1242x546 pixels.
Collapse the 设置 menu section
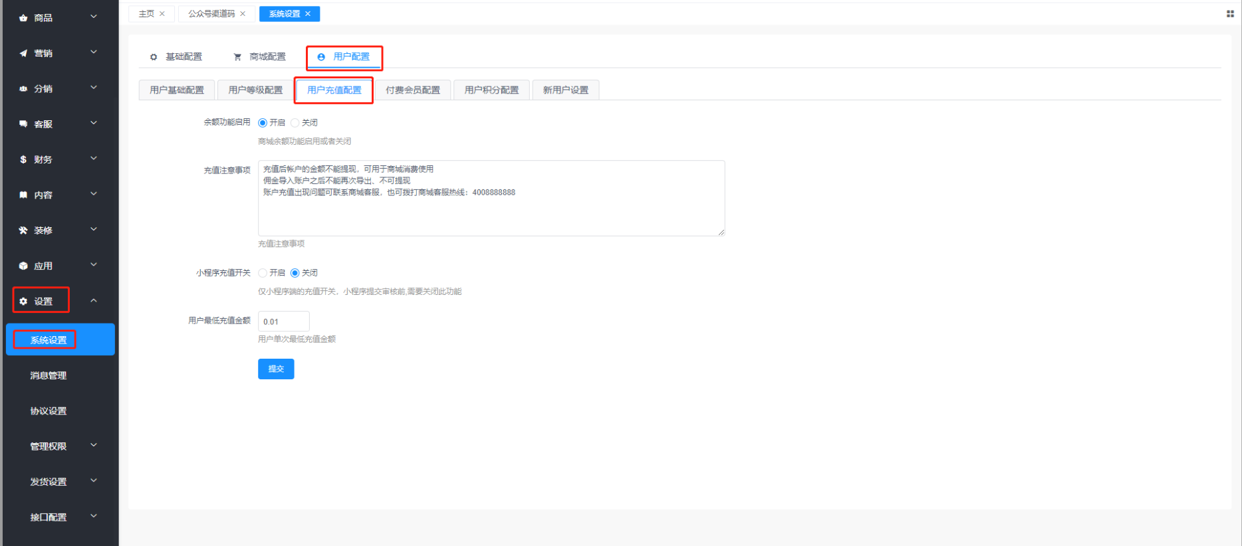[x=94, y=301]
